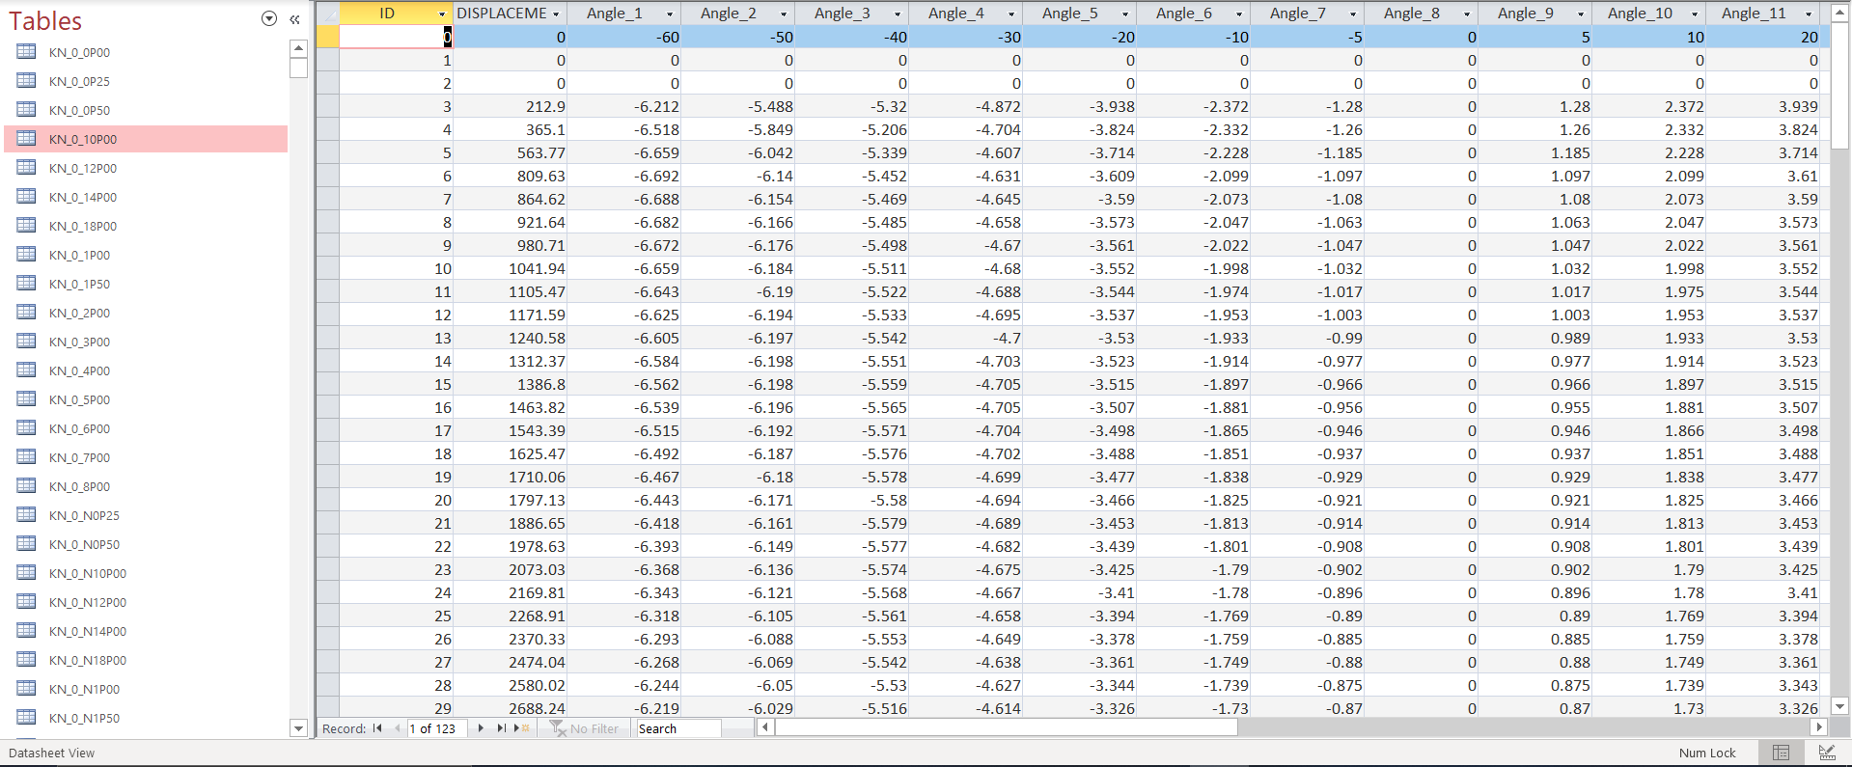Go to previous record arrow
Image resolution: width=1852 pixels, height=767 pixels.
tap(397, 728)
